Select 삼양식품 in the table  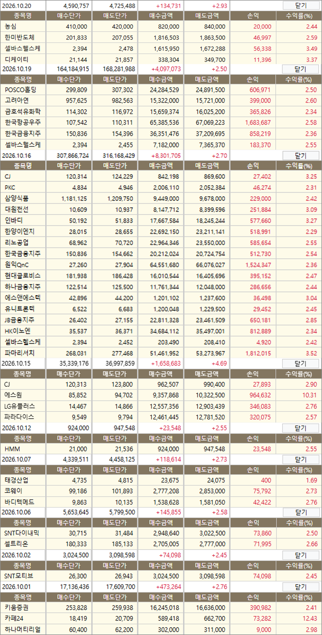coord(17,198)
